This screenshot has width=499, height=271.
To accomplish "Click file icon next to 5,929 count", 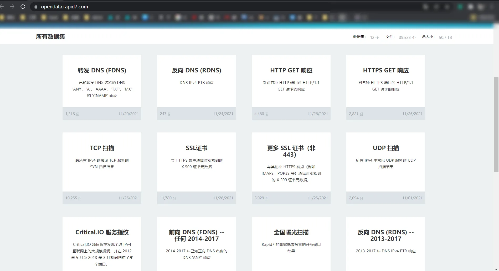I will (267, 198).
